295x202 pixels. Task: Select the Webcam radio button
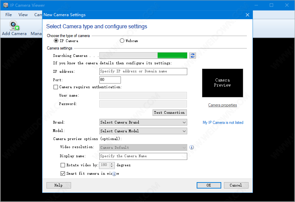pos(122,41)
